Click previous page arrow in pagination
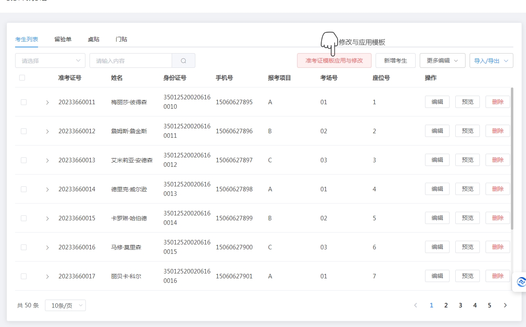This screenshot has height=327, width=526. pos(416,305)
